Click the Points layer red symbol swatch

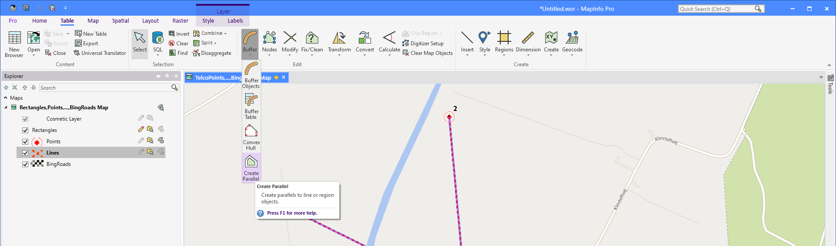click(x=37, y=142)
